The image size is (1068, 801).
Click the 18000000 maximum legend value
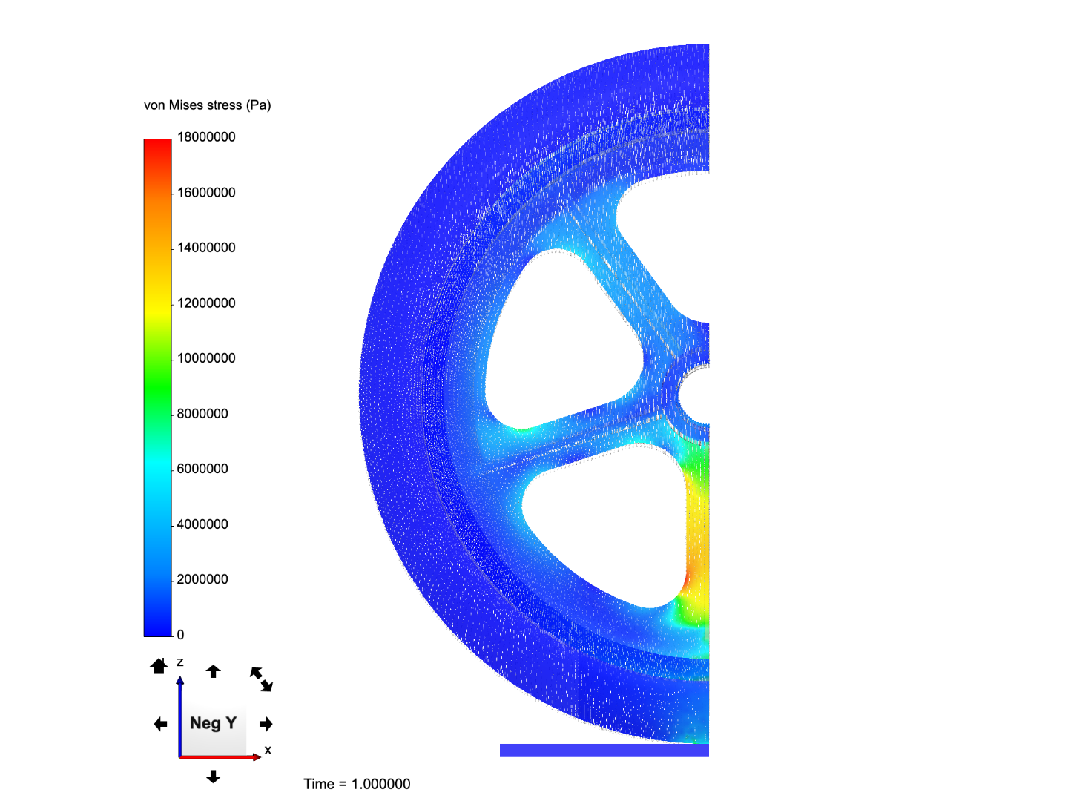coord(205,136)
